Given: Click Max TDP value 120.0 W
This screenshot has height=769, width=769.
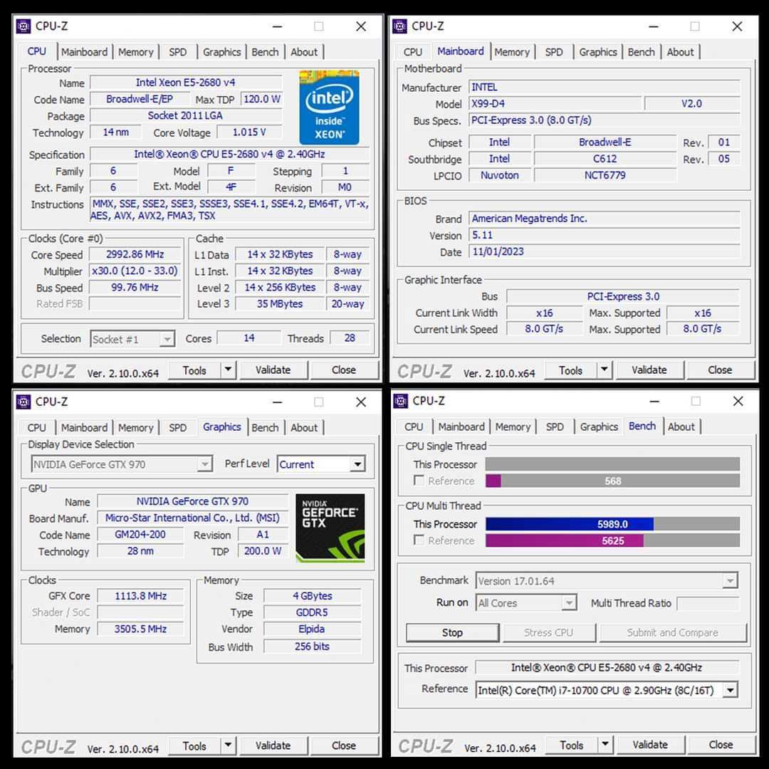Looking at the screenshot, I should point(261,99).
